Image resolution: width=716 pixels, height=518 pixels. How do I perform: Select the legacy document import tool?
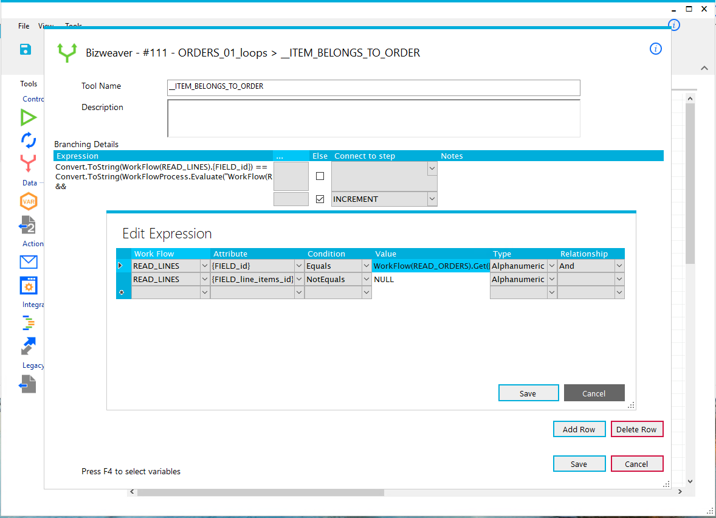pyautogui.click(x=27, y=384)
